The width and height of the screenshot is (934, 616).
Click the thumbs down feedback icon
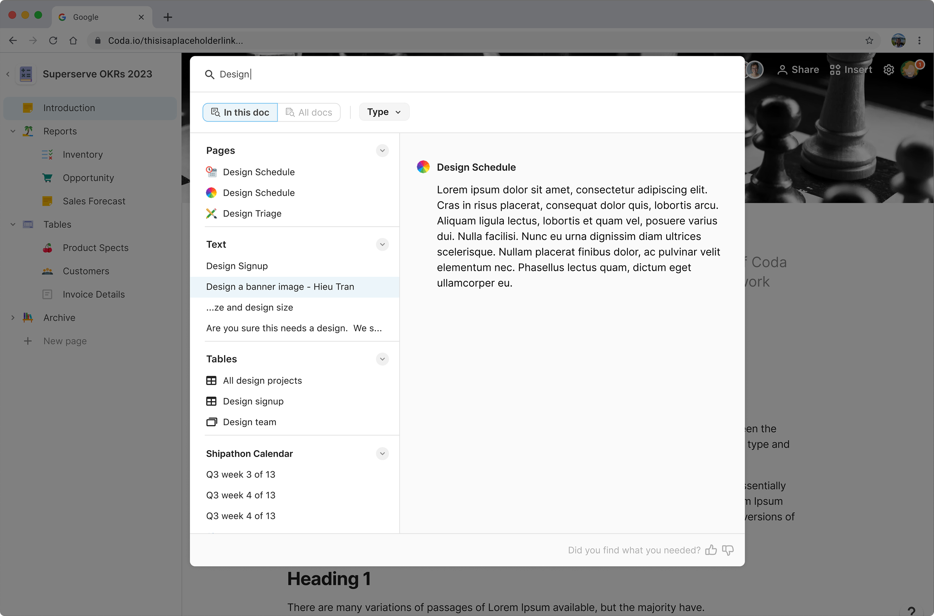[727, 550]
